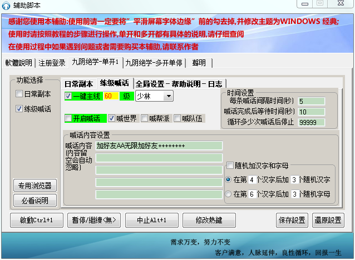
Task: Switch to the 軟體說明 tab
Action: point(19,62)
